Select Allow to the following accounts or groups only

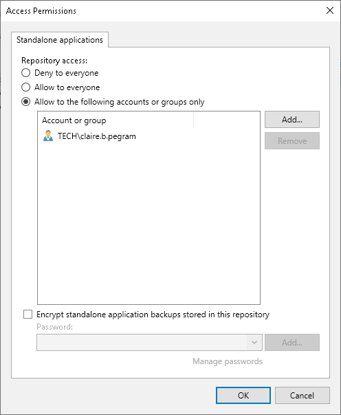25,102
